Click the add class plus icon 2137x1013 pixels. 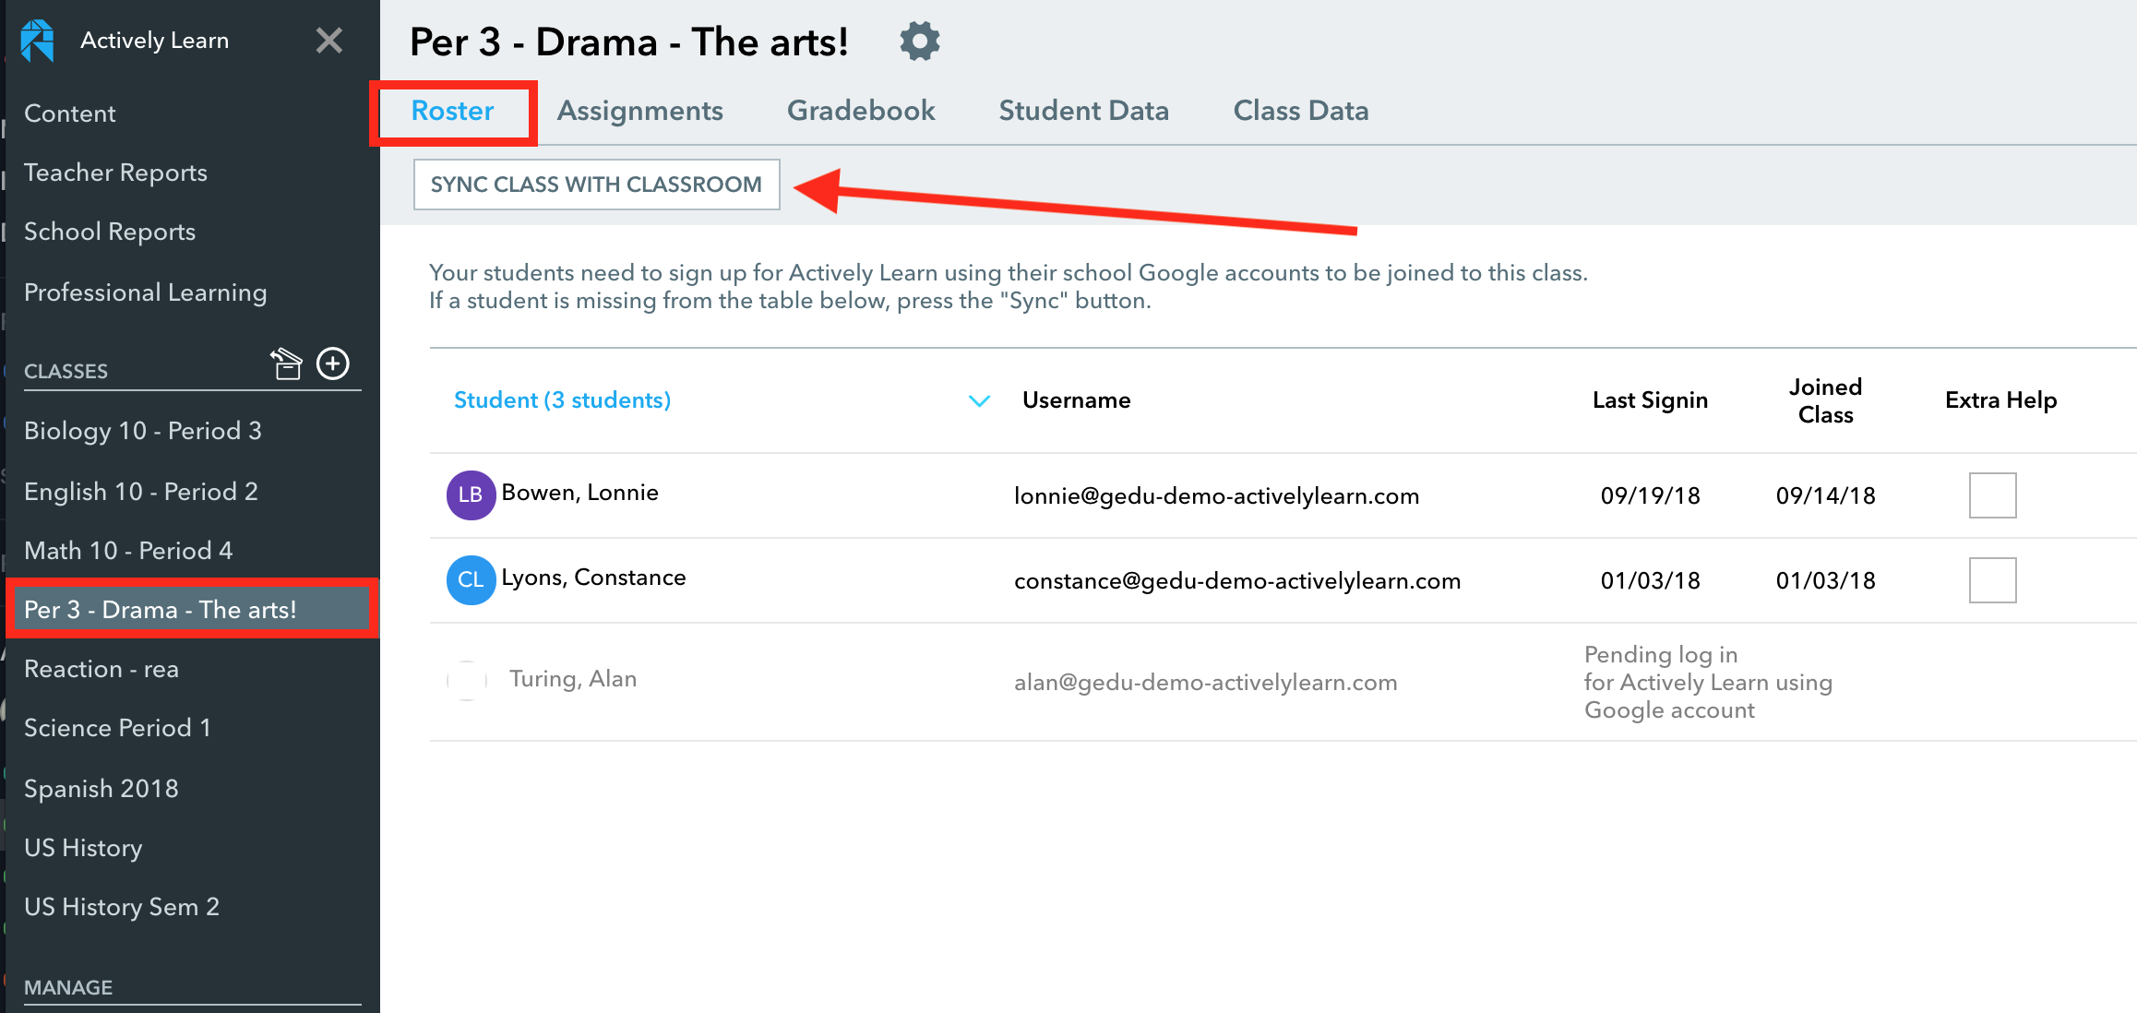pyautogui.click(x=333, y=363)
